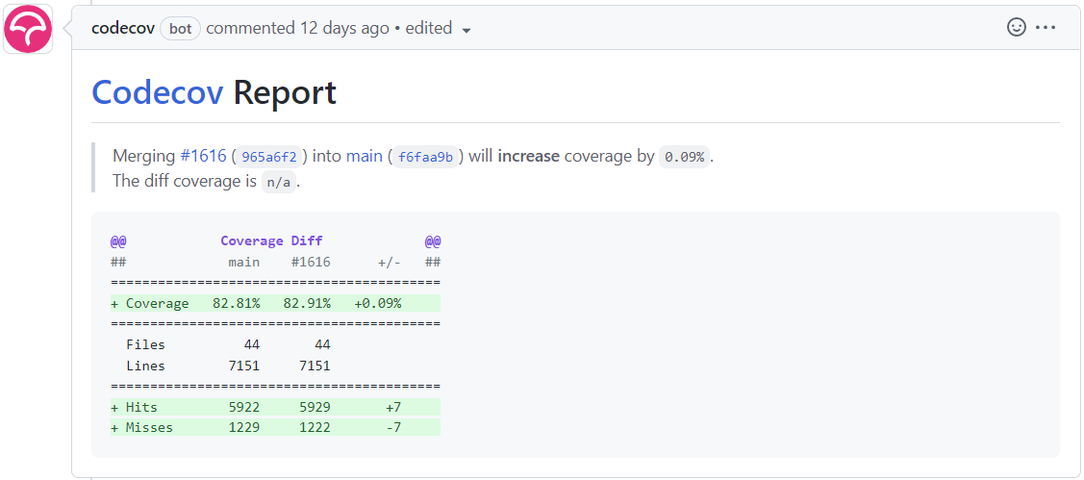Click Misses value 1229
Viewport: 1084px width, 480px height.
(244, 427)
